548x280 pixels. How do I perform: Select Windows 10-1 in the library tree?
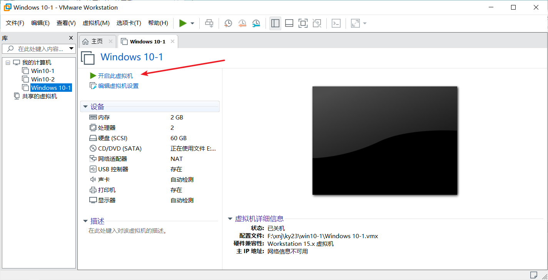click(51, 88)
